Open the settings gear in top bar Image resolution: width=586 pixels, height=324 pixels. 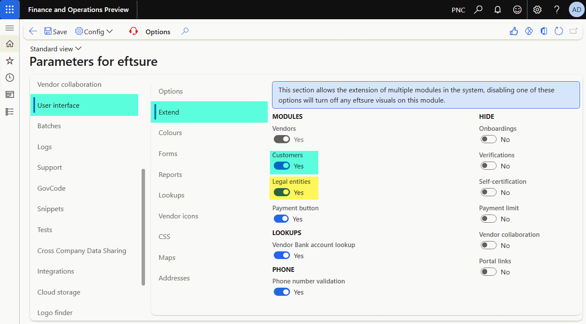coord(537,9)
